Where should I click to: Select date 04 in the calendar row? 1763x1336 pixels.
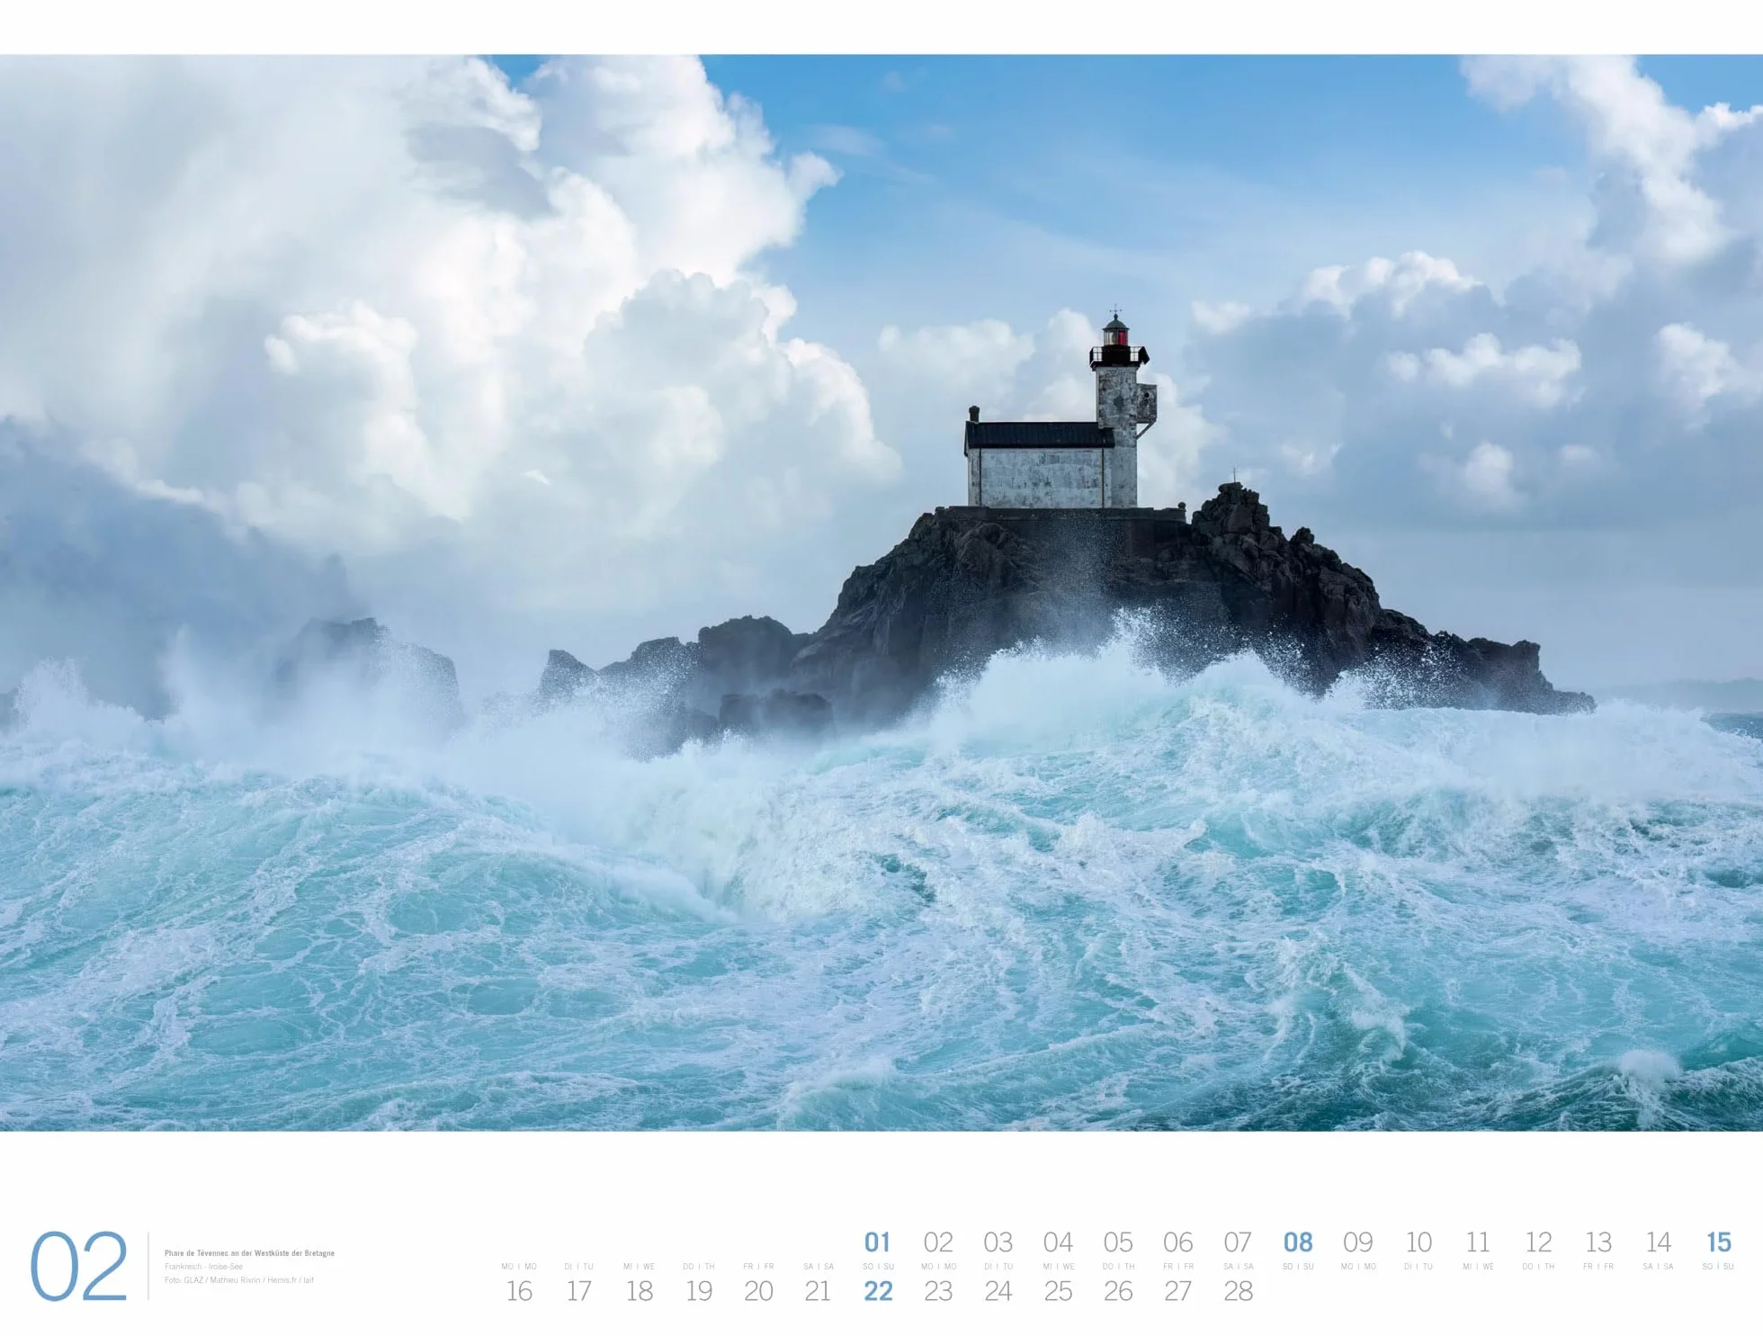click(1058, 1242)
